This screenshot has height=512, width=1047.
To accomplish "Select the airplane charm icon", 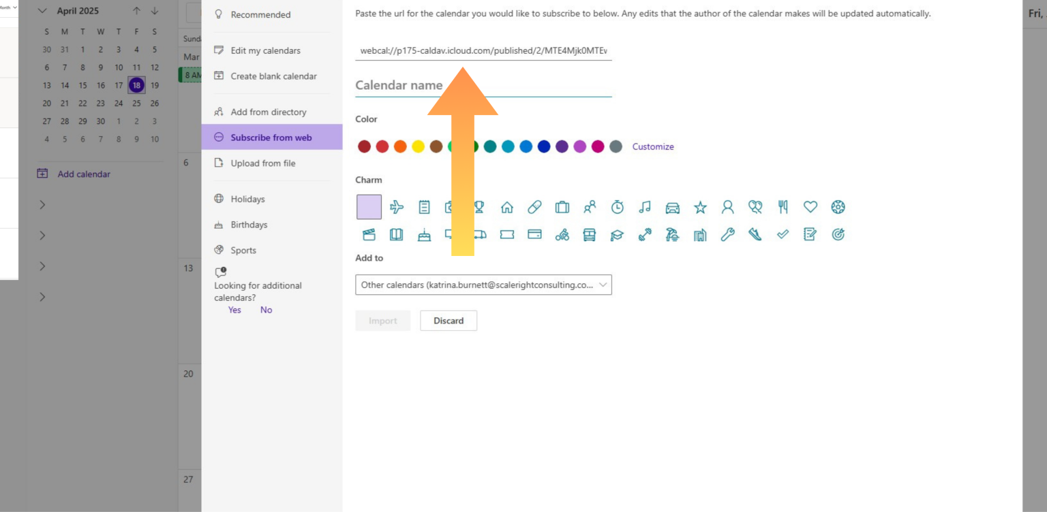I will point(397,207).
